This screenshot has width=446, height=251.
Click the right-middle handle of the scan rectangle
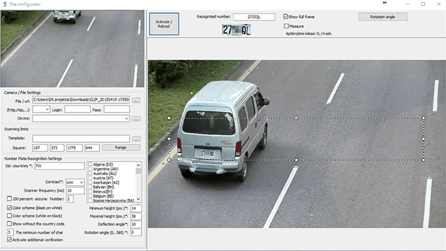pos(424,139)
